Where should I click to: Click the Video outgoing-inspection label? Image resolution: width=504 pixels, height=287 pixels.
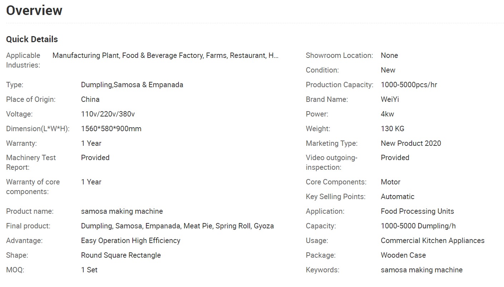click(x=332, y=162)
